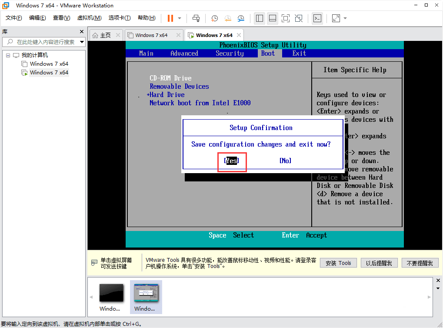This screenshot has width=443, height=328.
Task: Click the 安装 Tools button
Action: coord(338,263)
